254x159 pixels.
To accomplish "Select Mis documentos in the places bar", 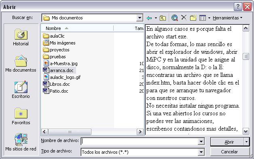I will click(x=21, y=64).
